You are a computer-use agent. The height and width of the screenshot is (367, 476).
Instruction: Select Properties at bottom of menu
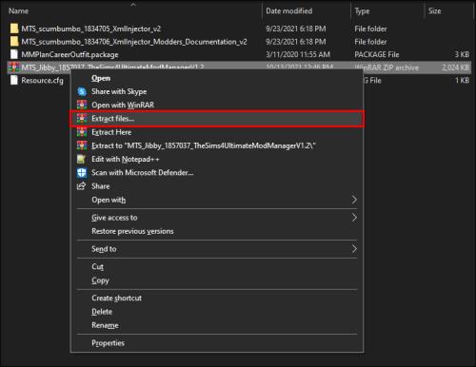pyautogui.click(x=108, y=343)
